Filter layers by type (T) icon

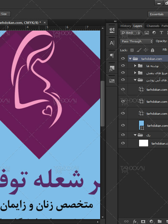tap(161, 33)
